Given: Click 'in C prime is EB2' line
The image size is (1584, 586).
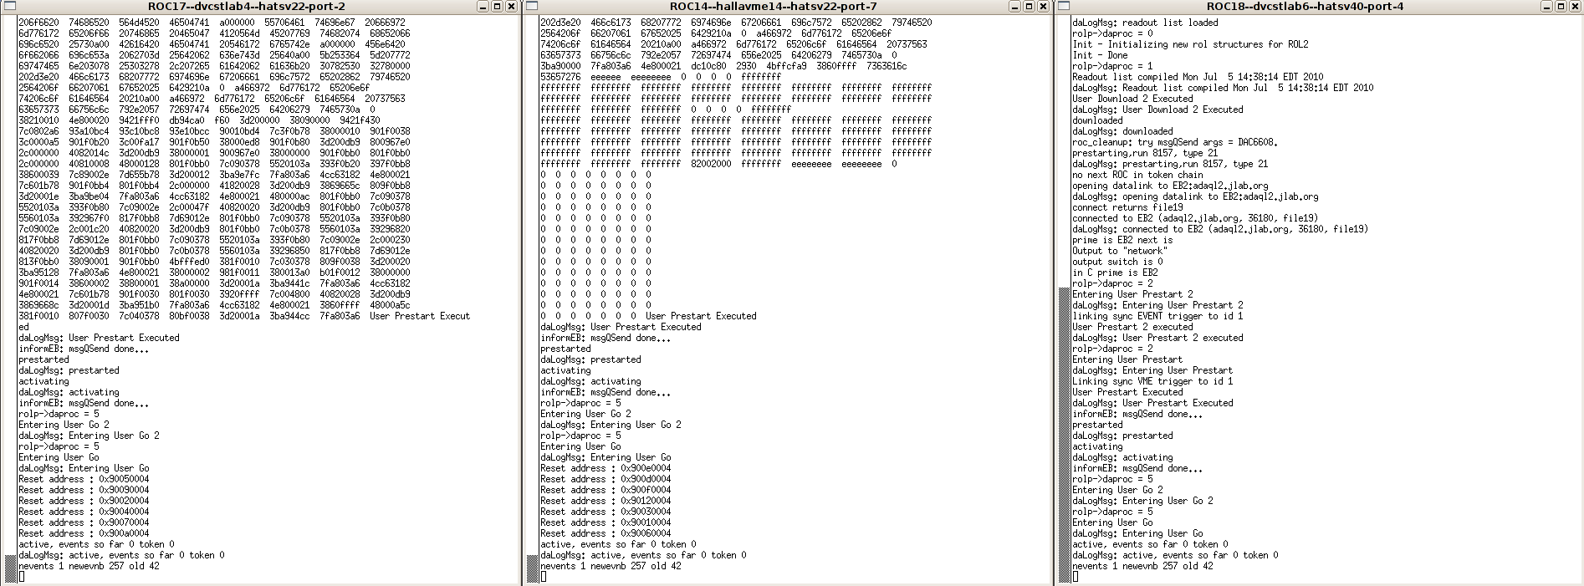Looking at the screenshot, I should (x=1115, y=273).
